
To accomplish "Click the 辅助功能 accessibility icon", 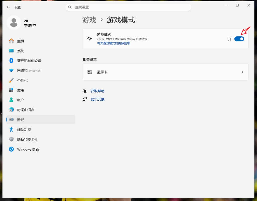I will pos(11,129).
